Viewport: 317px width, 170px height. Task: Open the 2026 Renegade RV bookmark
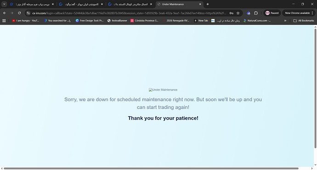(176, 21)
